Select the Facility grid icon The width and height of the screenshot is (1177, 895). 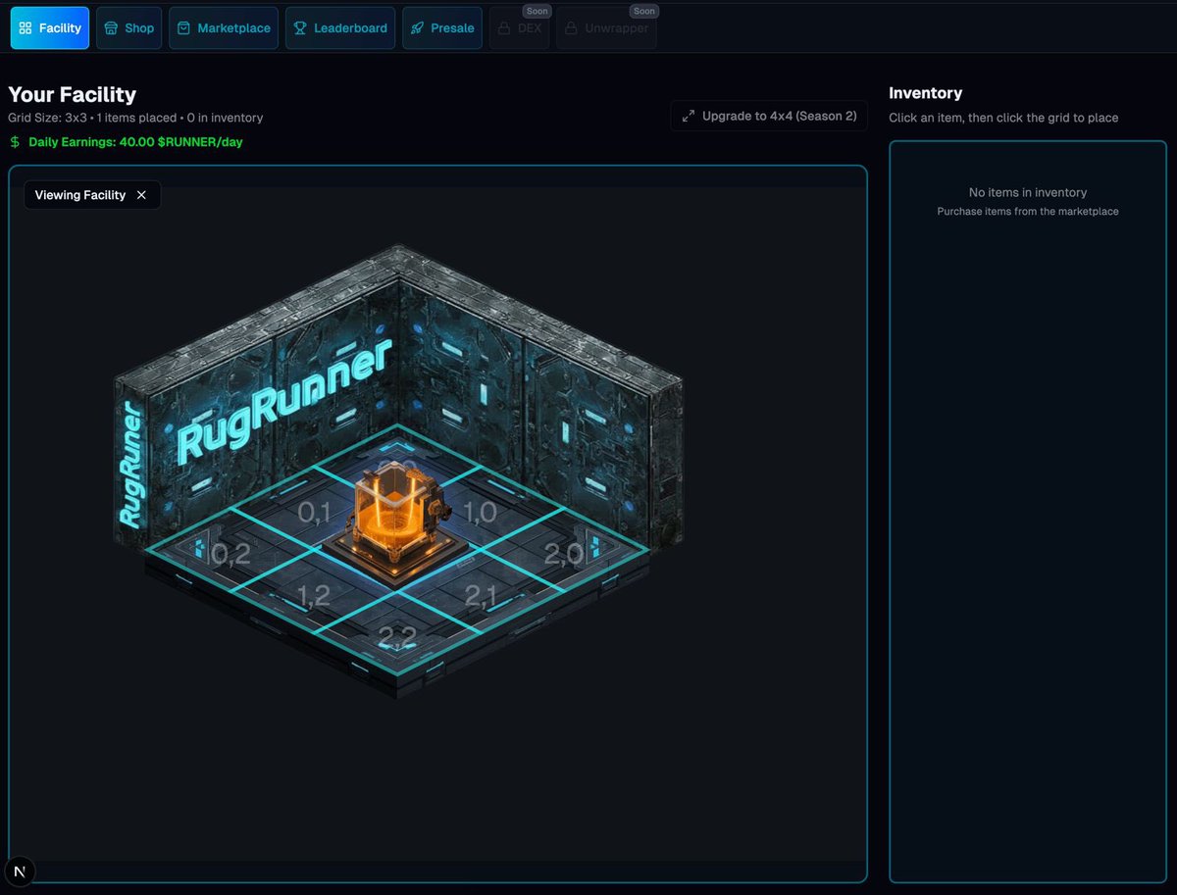click(x=26, y=27)
